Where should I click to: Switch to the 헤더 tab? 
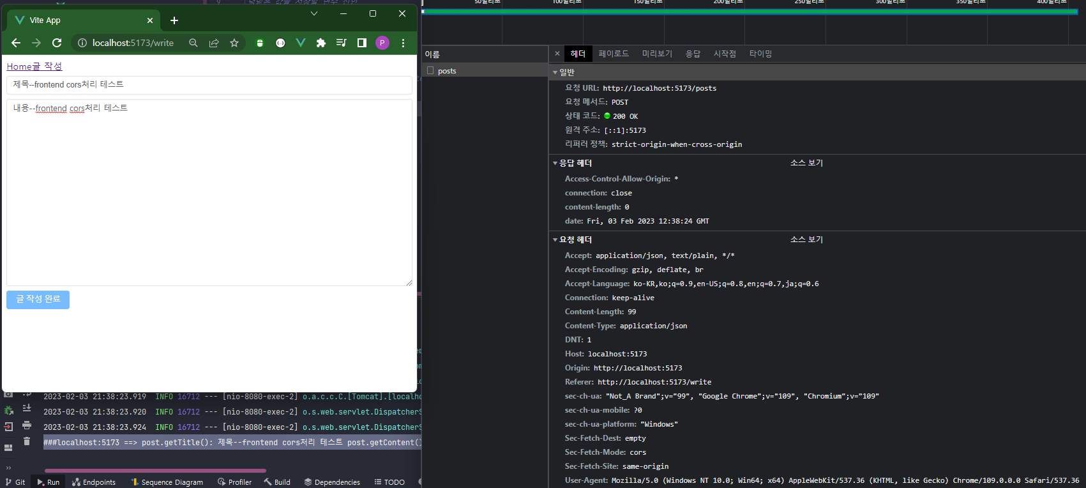coord(578,54)
